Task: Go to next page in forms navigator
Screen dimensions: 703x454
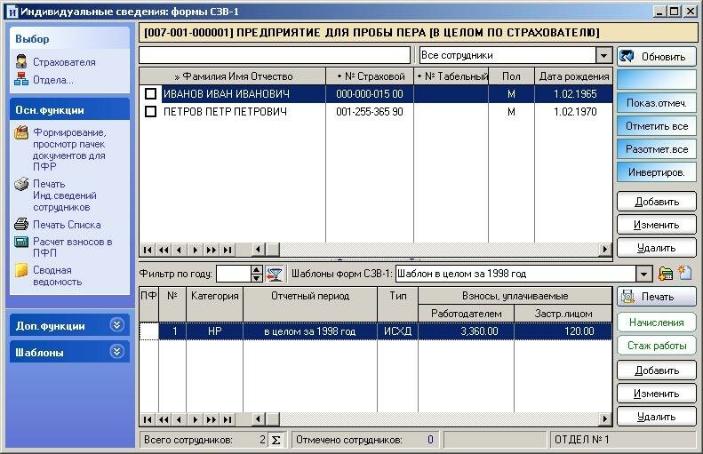Action: (212, 419)
